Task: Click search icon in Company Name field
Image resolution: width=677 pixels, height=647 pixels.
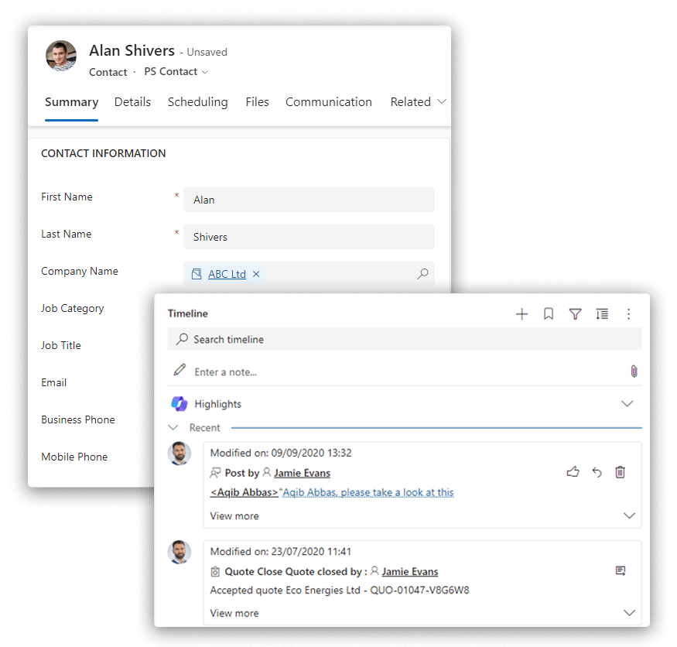Action: tap(422, 274)
